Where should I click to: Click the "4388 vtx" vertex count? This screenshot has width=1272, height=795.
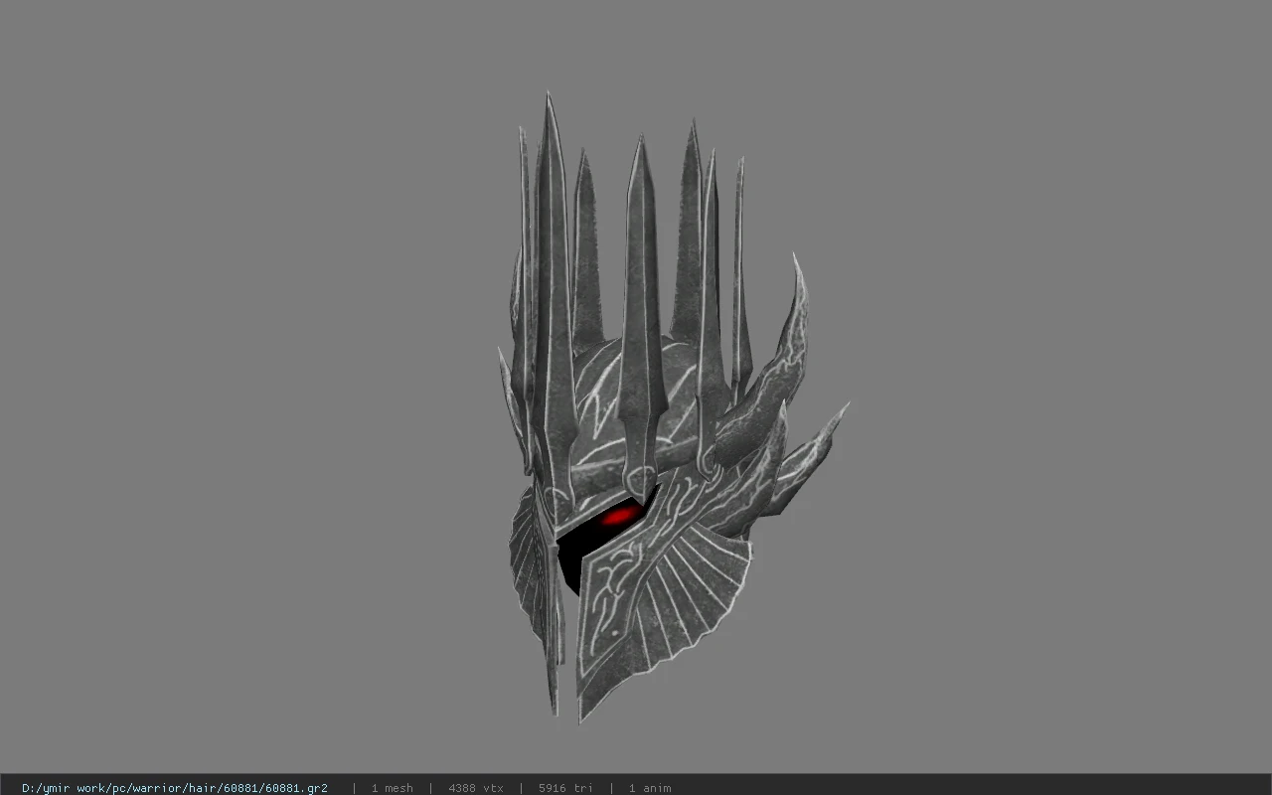click(476, 788)
